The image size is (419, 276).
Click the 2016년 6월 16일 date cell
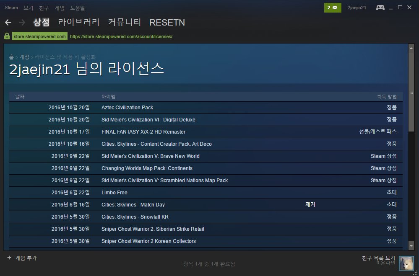70,205
